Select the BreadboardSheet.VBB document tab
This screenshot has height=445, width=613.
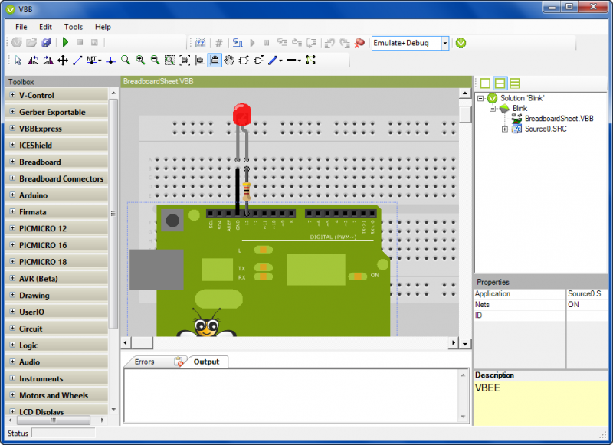pyautogui.click(x=159, y=81)
